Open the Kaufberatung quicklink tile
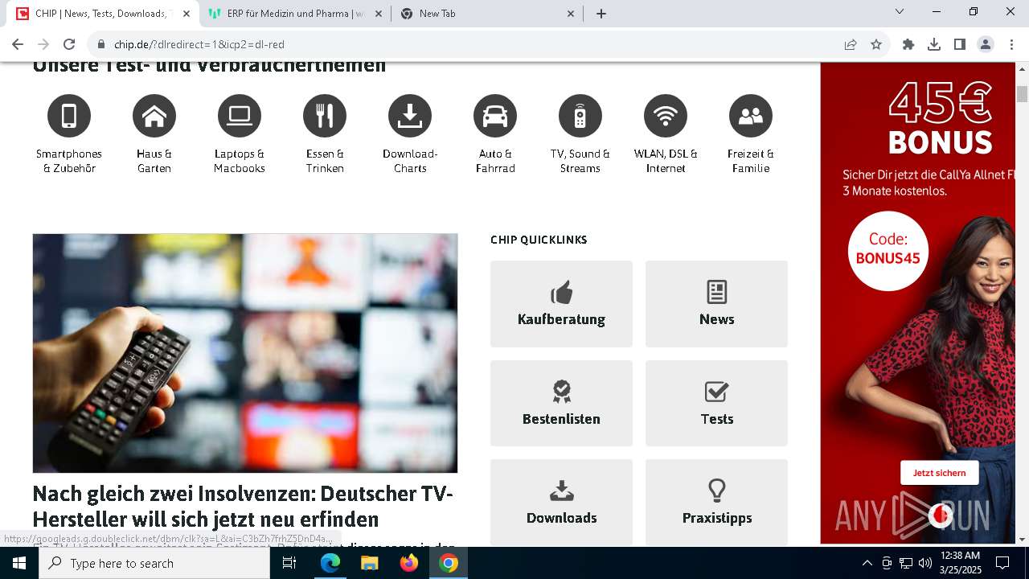Image resolution: width=1029 pixels, height=579 pixels. (x=561, y=304)
